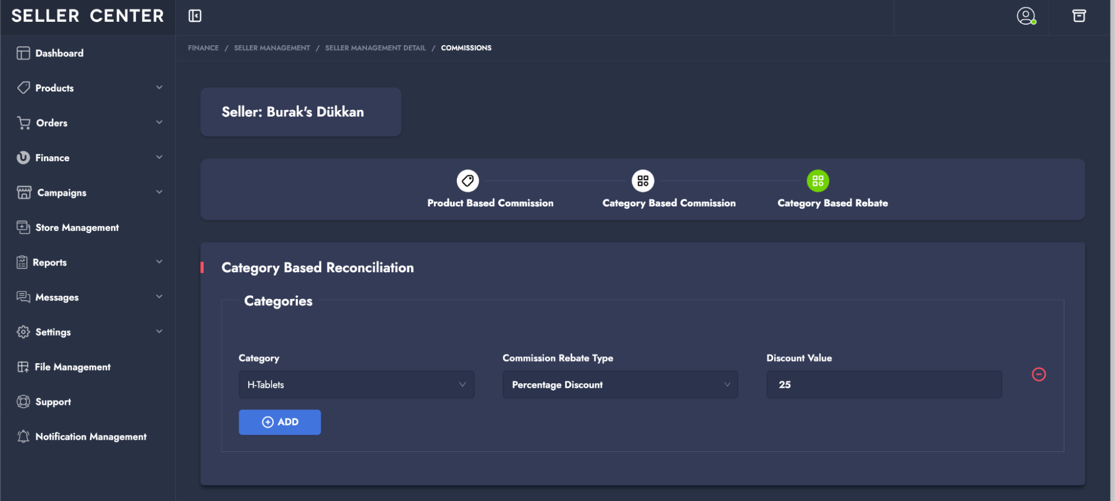Click the archive box icon in header
This screenshot has height=501, width=1115.
(x=1079, y=16)
